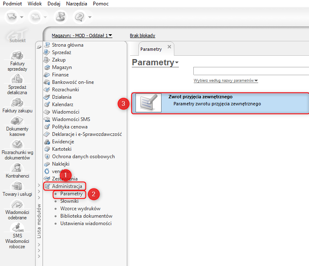309x266 pixels.
Task: Open dropdown arrow next to help icon
Action: [90, 17]
